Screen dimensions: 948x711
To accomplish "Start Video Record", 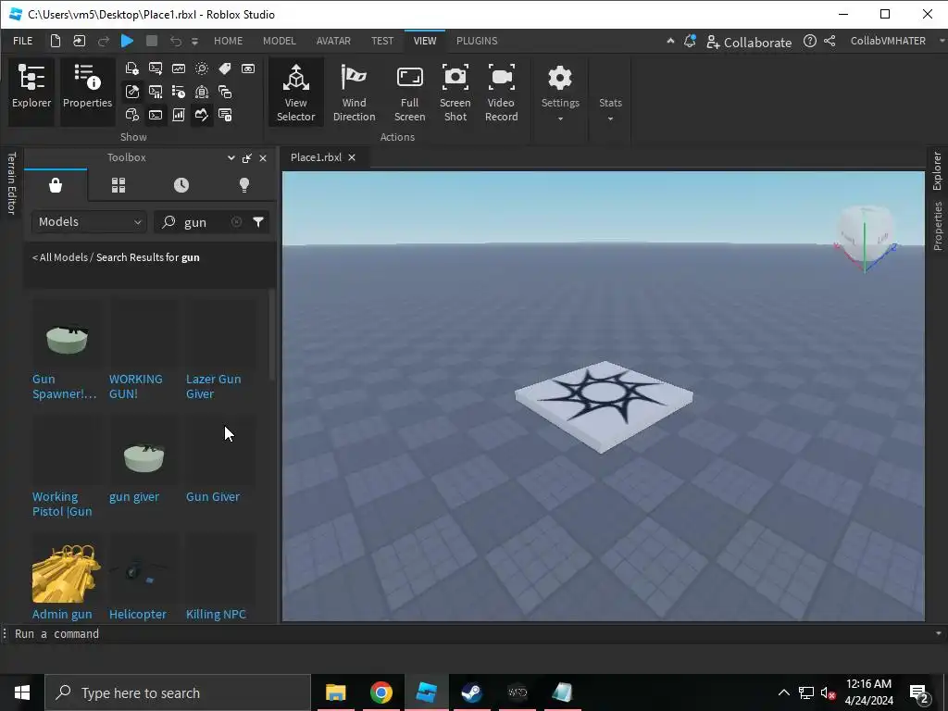I will pyautogui.click(x=501, y=92).
